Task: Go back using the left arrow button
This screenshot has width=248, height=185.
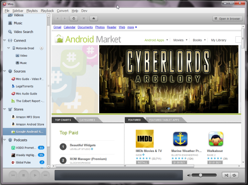Action: point(58,18)
